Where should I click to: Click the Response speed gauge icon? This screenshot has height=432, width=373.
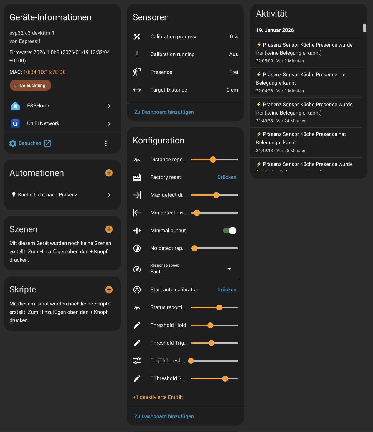137,269
